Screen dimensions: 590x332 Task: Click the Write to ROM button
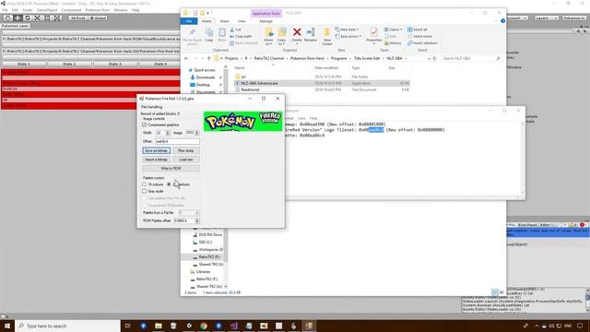tap(171, 169)
